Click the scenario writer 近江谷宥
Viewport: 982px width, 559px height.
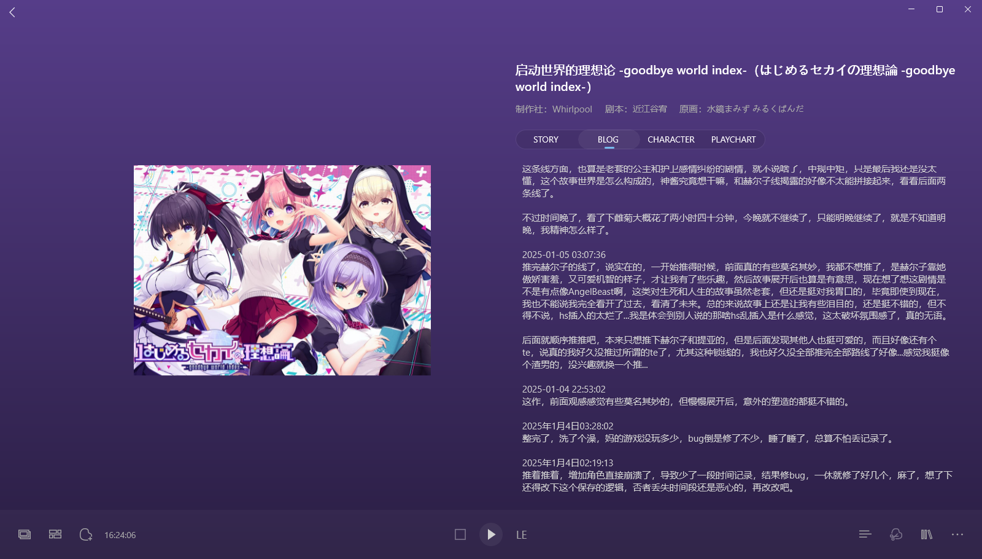[x=650, y=109]
